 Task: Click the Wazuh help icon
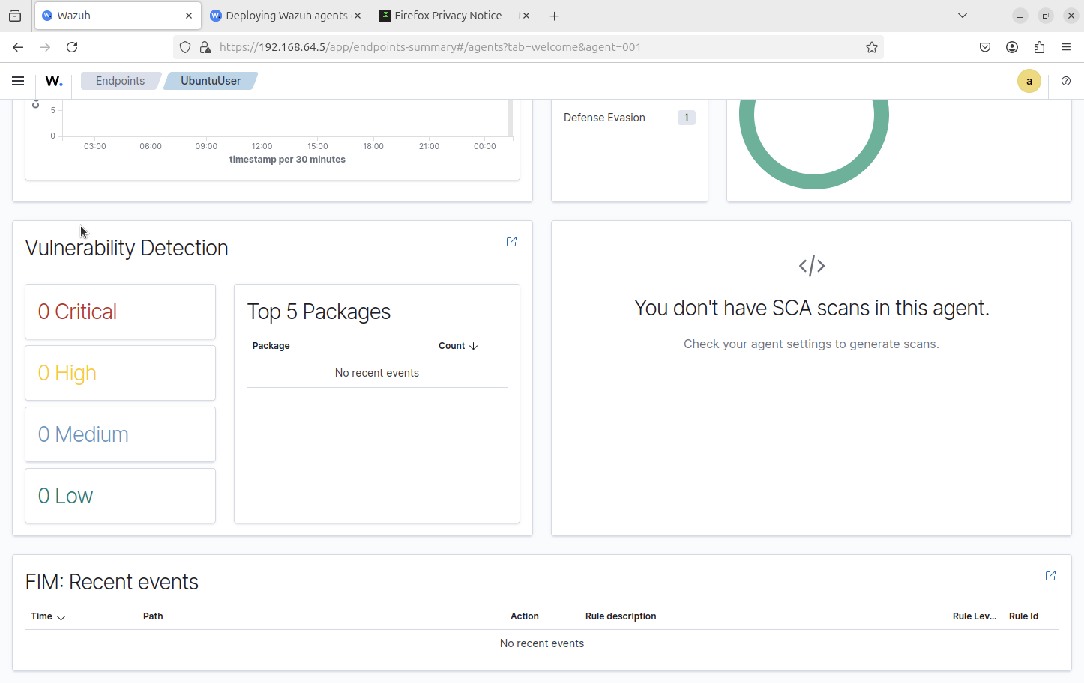(1066, 81)
